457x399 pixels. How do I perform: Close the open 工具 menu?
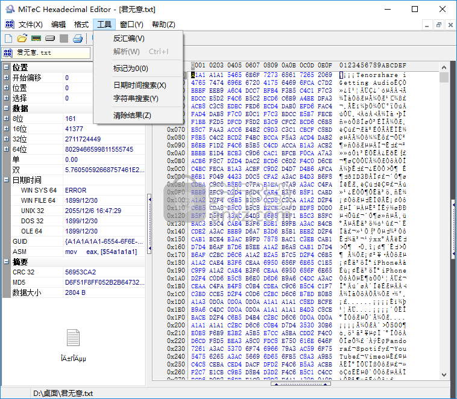(104, 25)
